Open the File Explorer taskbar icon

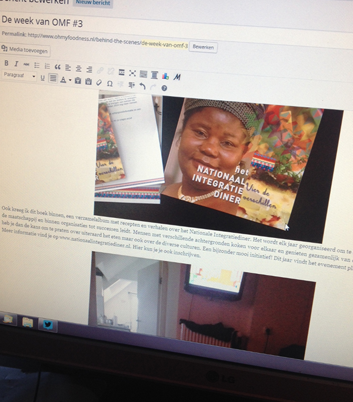coord(28,322)
